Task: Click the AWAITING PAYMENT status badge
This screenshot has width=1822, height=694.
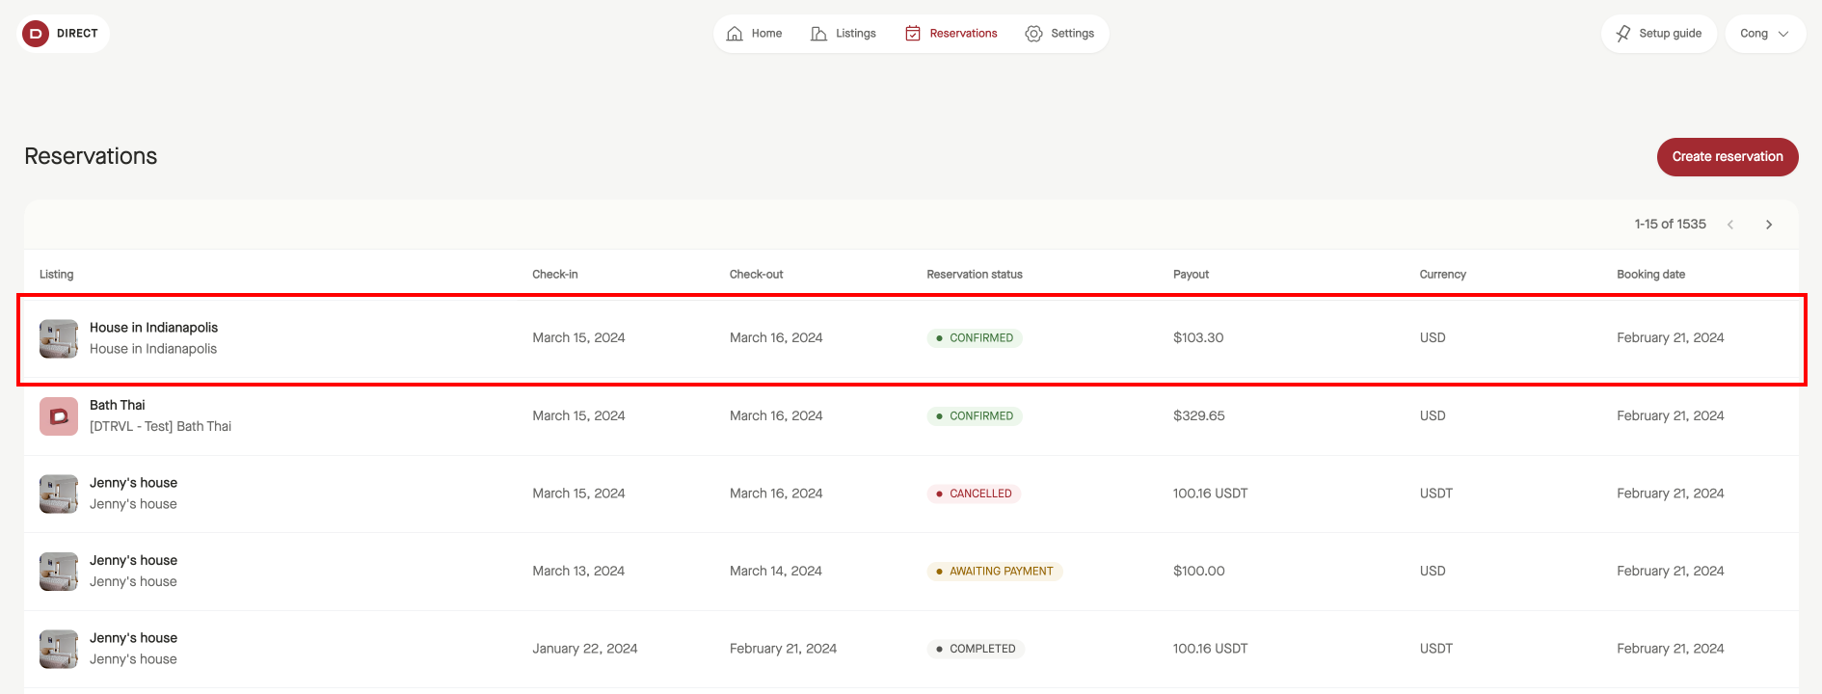Action: [x=995, y=572]
